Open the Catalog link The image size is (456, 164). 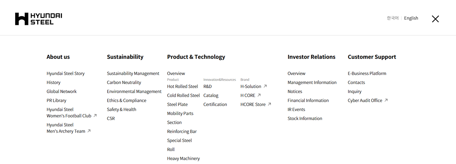(x=211, y=95)
